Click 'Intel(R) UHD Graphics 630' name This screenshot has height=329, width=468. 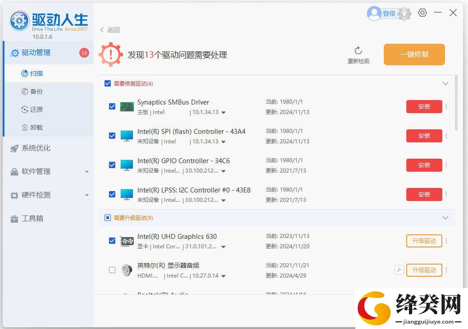(177, 237)
